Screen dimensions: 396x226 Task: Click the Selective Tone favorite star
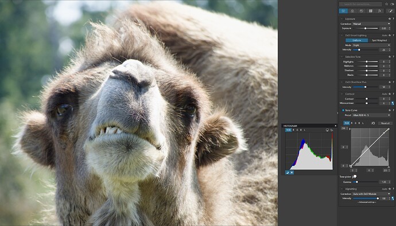pos(390,57)
